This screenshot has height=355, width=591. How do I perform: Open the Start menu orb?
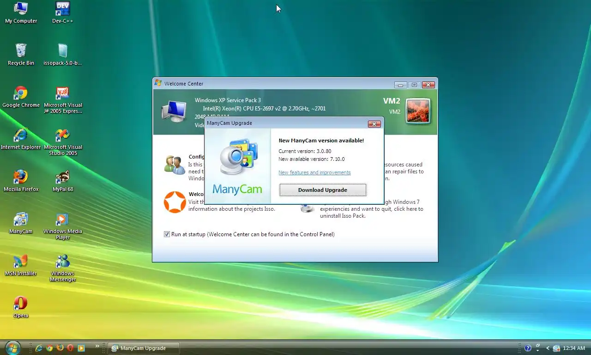(x=12, y=348)
